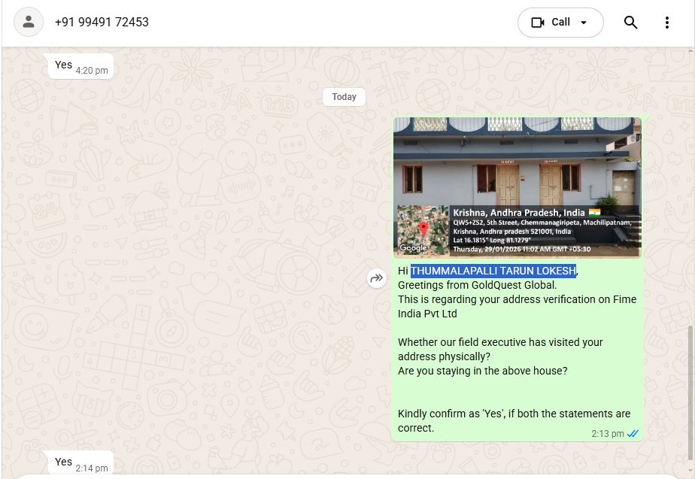Expand the Call dropdown arrow
The height and width of the screenshot is (479, 695).
[584, 23]
